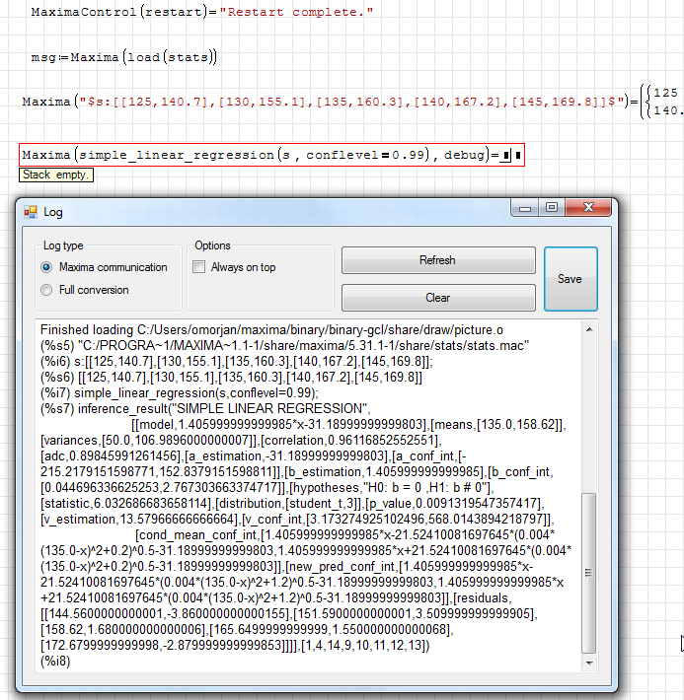Maximize the Log window
684x700 pixels.
coord(551,208)
